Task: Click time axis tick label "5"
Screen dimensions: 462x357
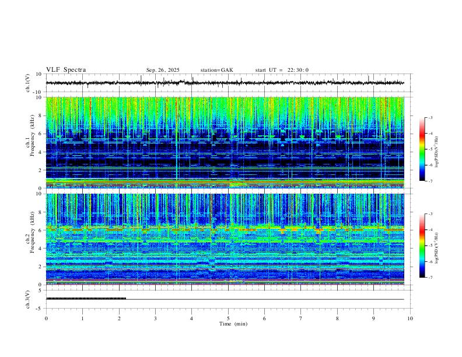Action: 228,318
